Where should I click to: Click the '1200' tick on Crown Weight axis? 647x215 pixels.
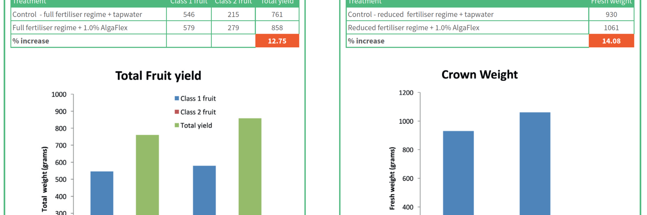406,93
